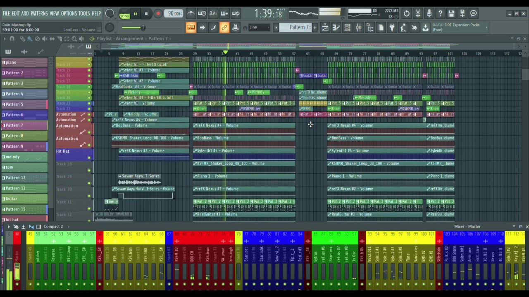
Task: Click the scissors audio editor icon
Action: coord(418,14)
